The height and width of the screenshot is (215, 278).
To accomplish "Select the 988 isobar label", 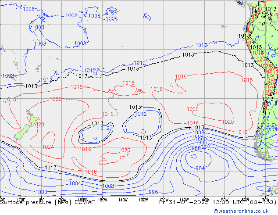I will [x=196, y=148].
